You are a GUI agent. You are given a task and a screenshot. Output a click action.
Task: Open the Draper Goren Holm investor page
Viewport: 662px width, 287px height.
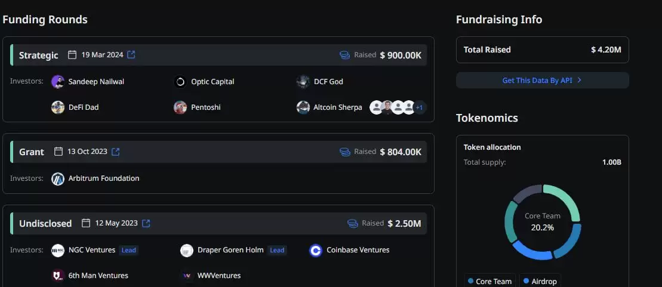pos(230,250)
